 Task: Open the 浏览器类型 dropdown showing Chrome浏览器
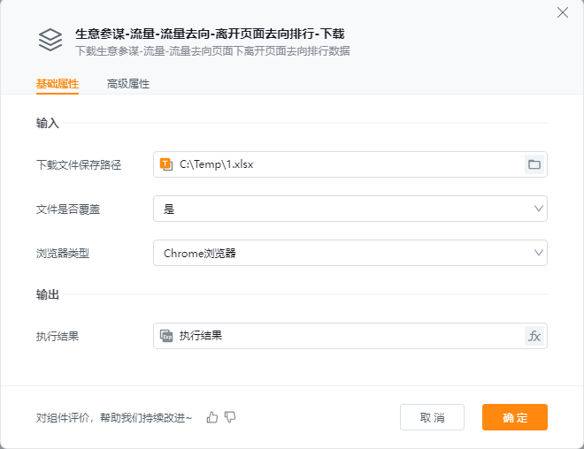pyautogui.click(x=350, y=253)
